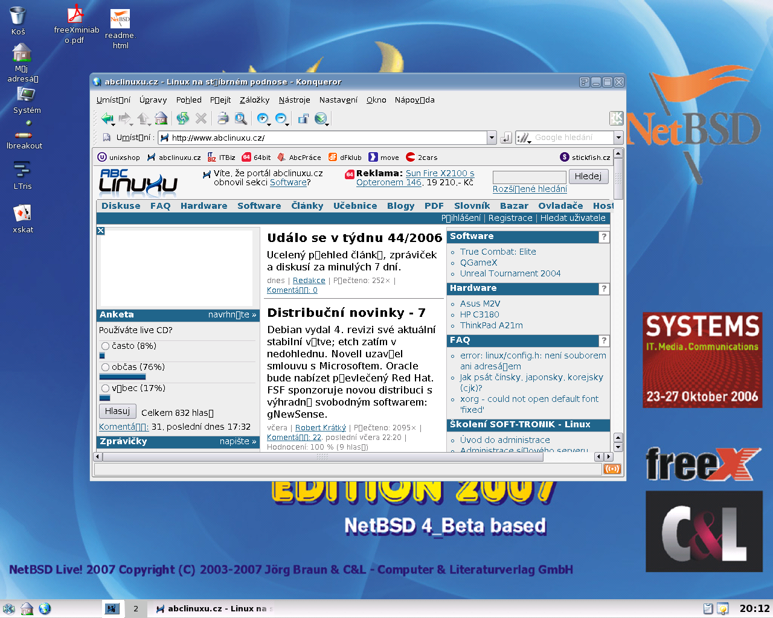Click the security lock icon

pos(303,118)
